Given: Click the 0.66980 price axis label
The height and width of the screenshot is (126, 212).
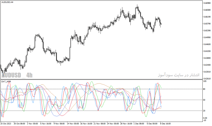Looking at the screenshot, I should pos(207,3).
